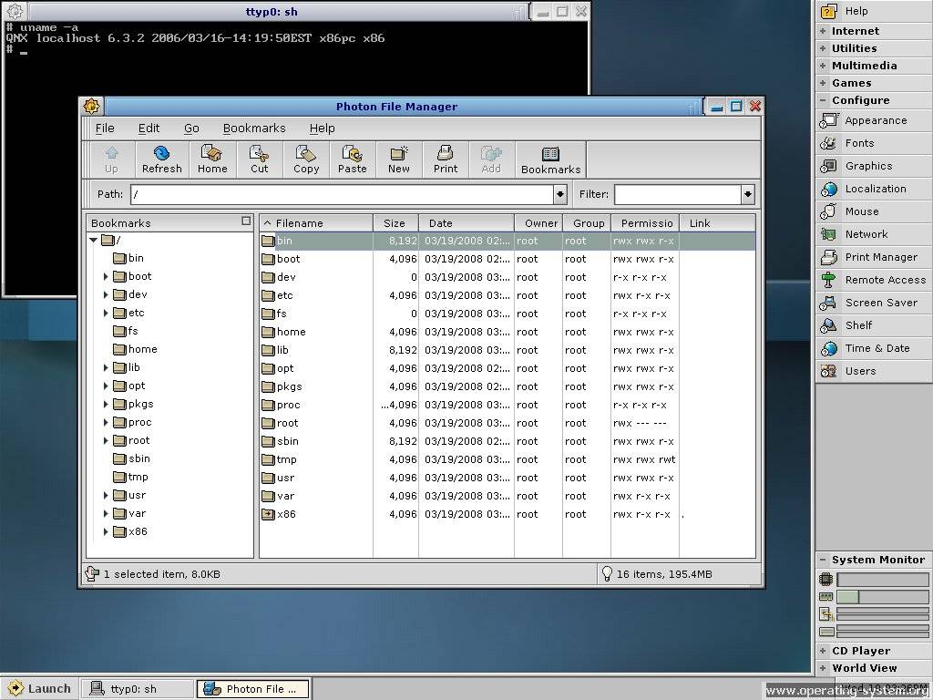Sort by Filename column header
Screen dimensions: 933x700
click(x=316, y=223)
